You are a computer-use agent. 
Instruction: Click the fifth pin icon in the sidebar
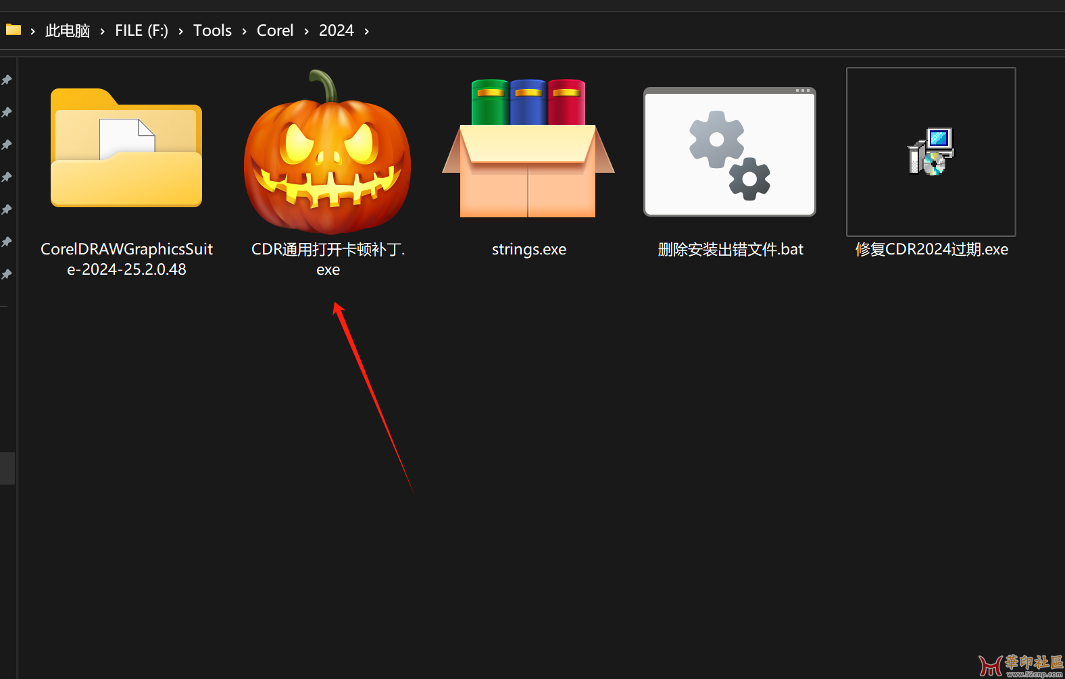[7, 209]
